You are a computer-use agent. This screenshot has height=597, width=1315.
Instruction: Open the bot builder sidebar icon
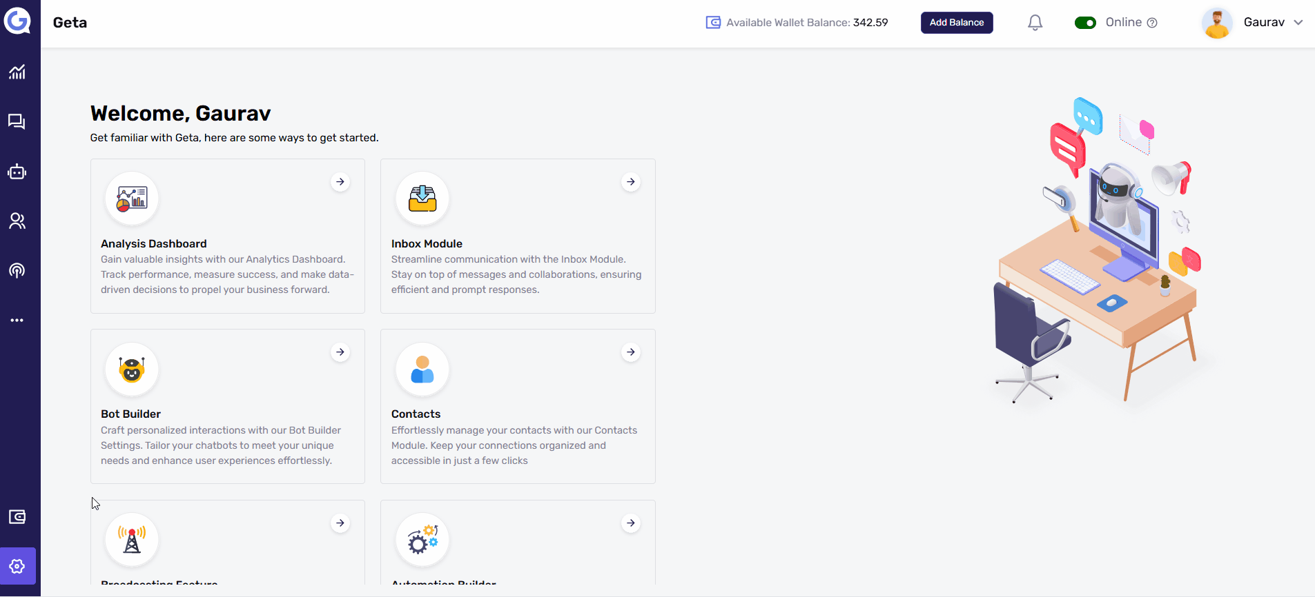click(17, 172)
